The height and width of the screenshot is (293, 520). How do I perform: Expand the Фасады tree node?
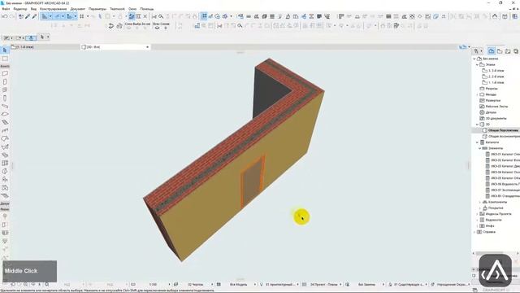pyautogui.click(x=477, y=94)
